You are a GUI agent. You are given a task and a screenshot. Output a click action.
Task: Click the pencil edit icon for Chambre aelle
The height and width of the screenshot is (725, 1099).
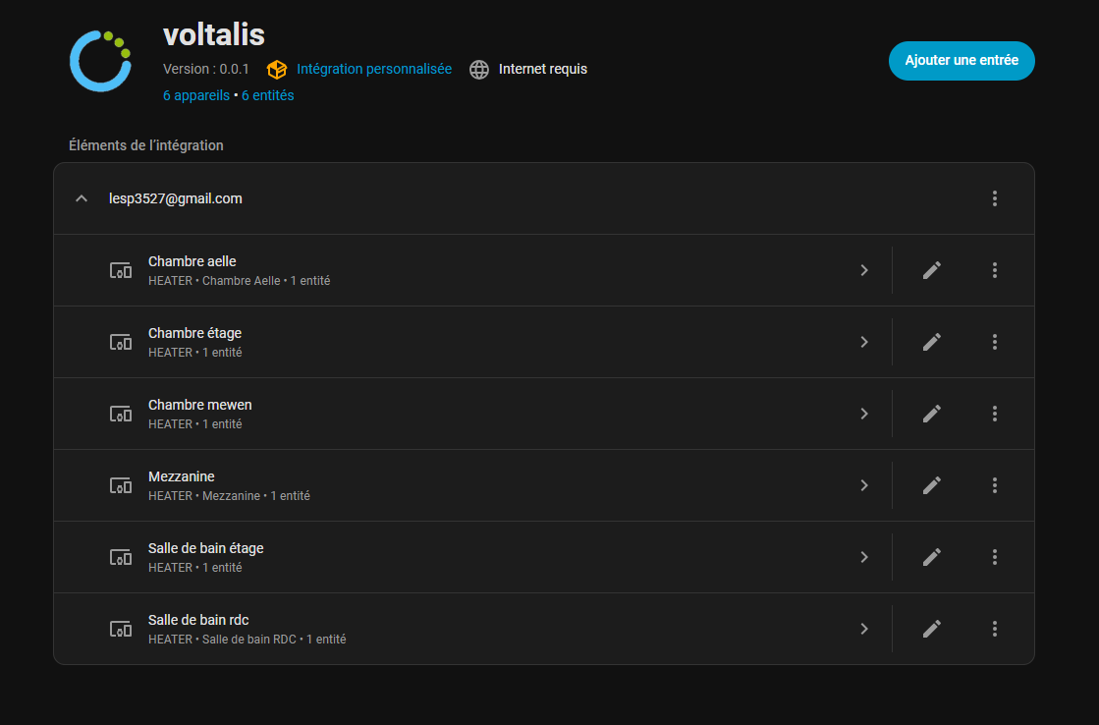[x=931, y=270]
